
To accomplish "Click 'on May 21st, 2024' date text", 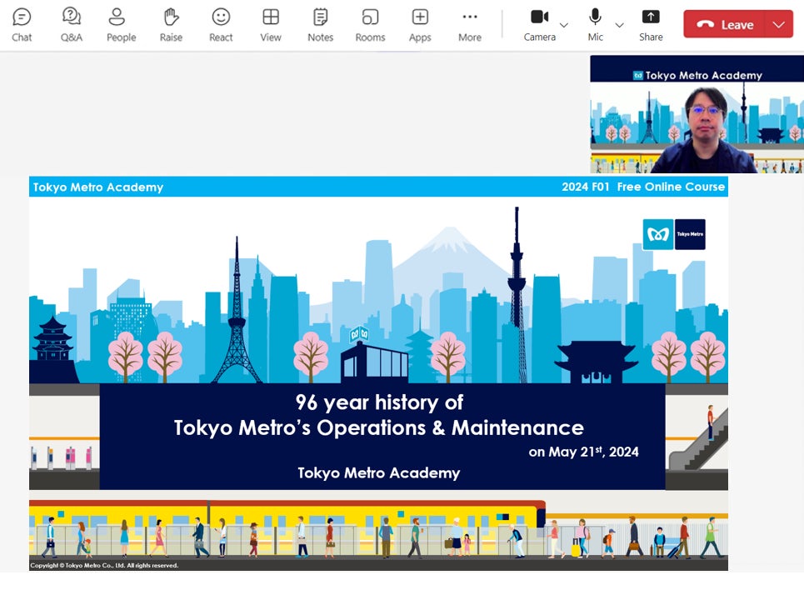I will pyautogui.click(x=583, y=452).
